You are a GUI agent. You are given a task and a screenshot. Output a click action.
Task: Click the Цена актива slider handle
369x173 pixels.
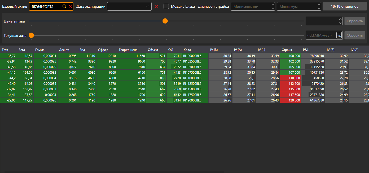pos(165,21)
